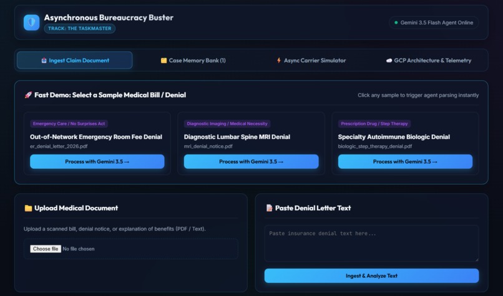Click the Out-of-Network Emergency Room Fee Denial title
503x296 pixels.
click(x=96, y=137)
